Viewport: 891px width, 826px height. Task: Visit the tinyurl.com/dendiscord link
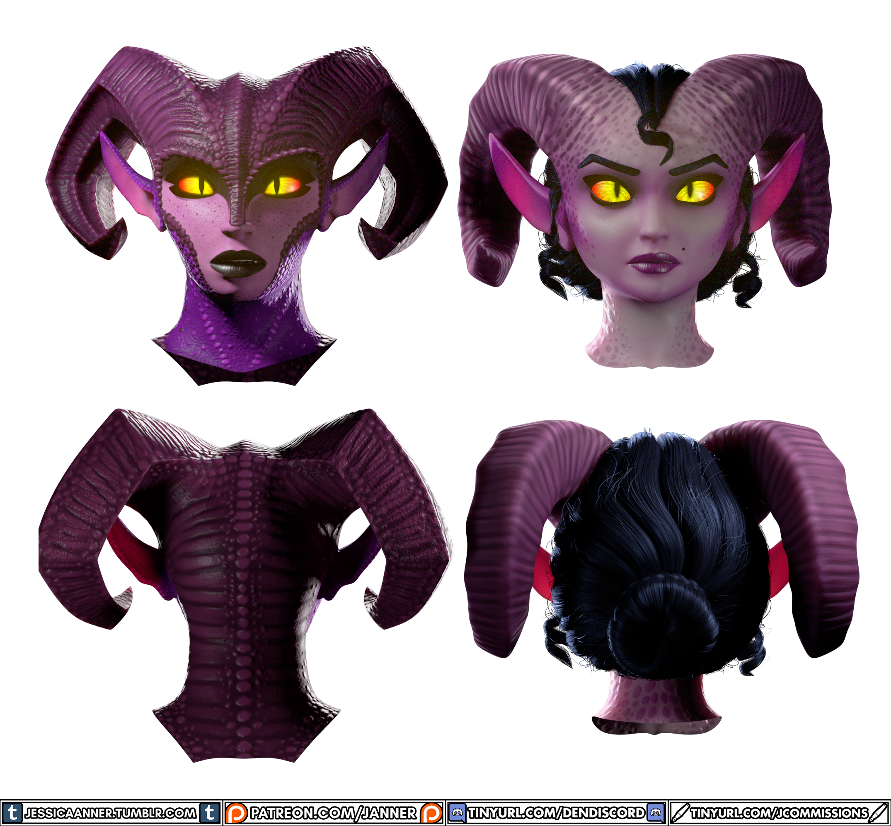[556, 813]
